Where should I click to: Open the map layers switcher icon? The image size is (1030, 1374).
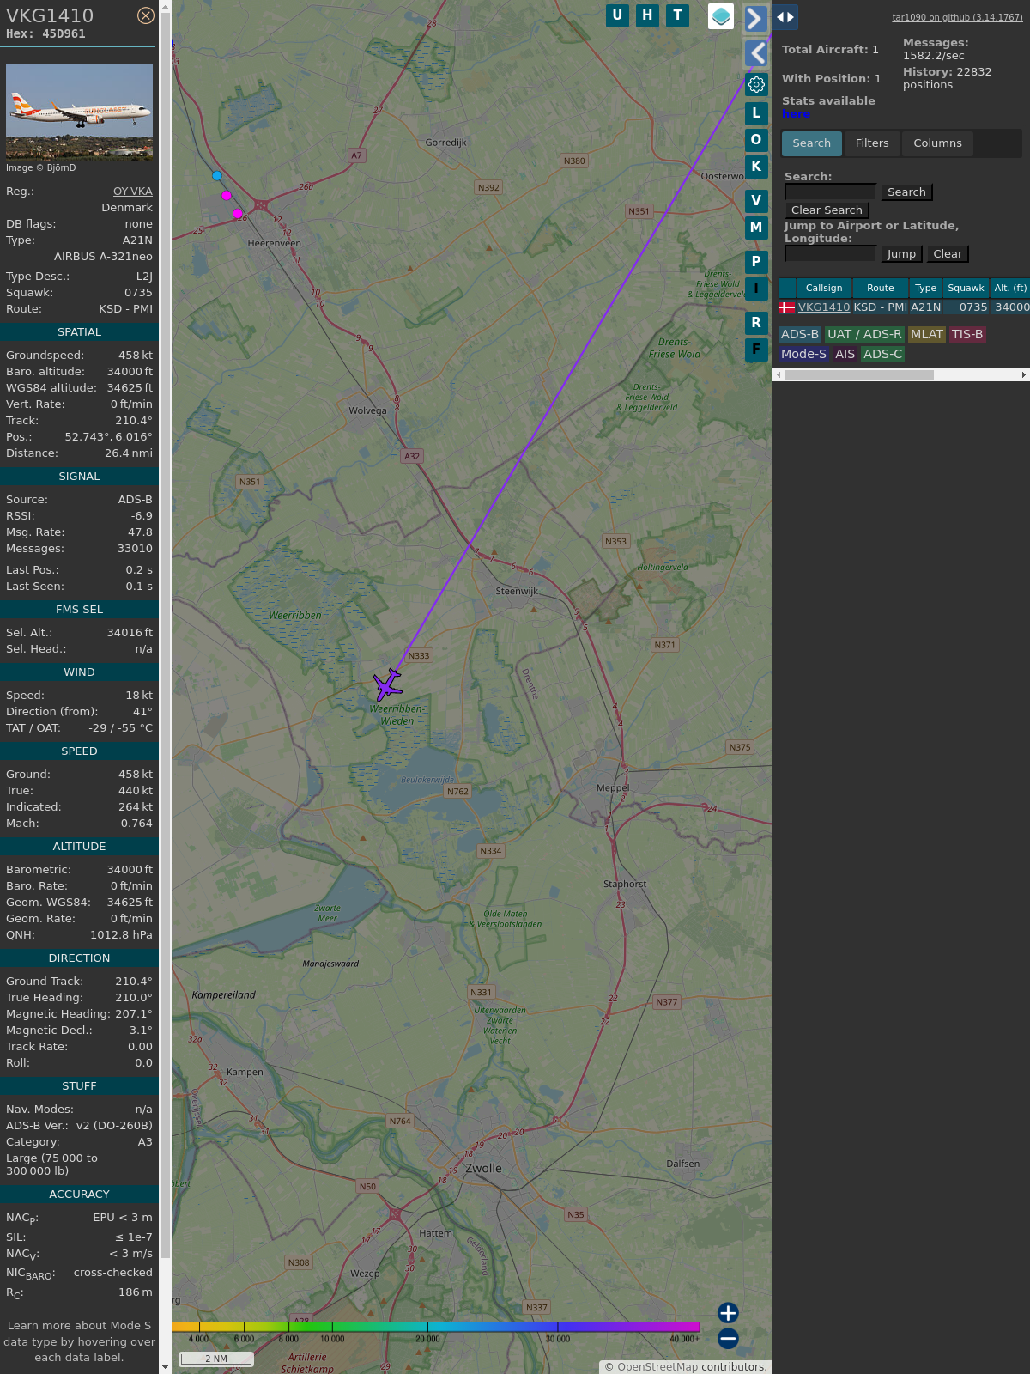[x=720, y=16]
